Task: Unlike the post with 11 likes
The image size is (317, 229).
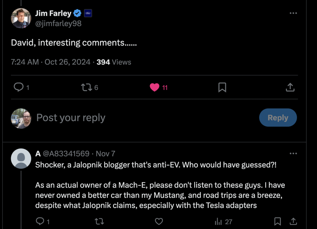Action: (x=159, y=87)
